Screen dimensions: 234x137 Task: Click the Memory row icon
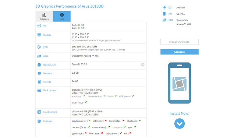(x=39, y=73)
